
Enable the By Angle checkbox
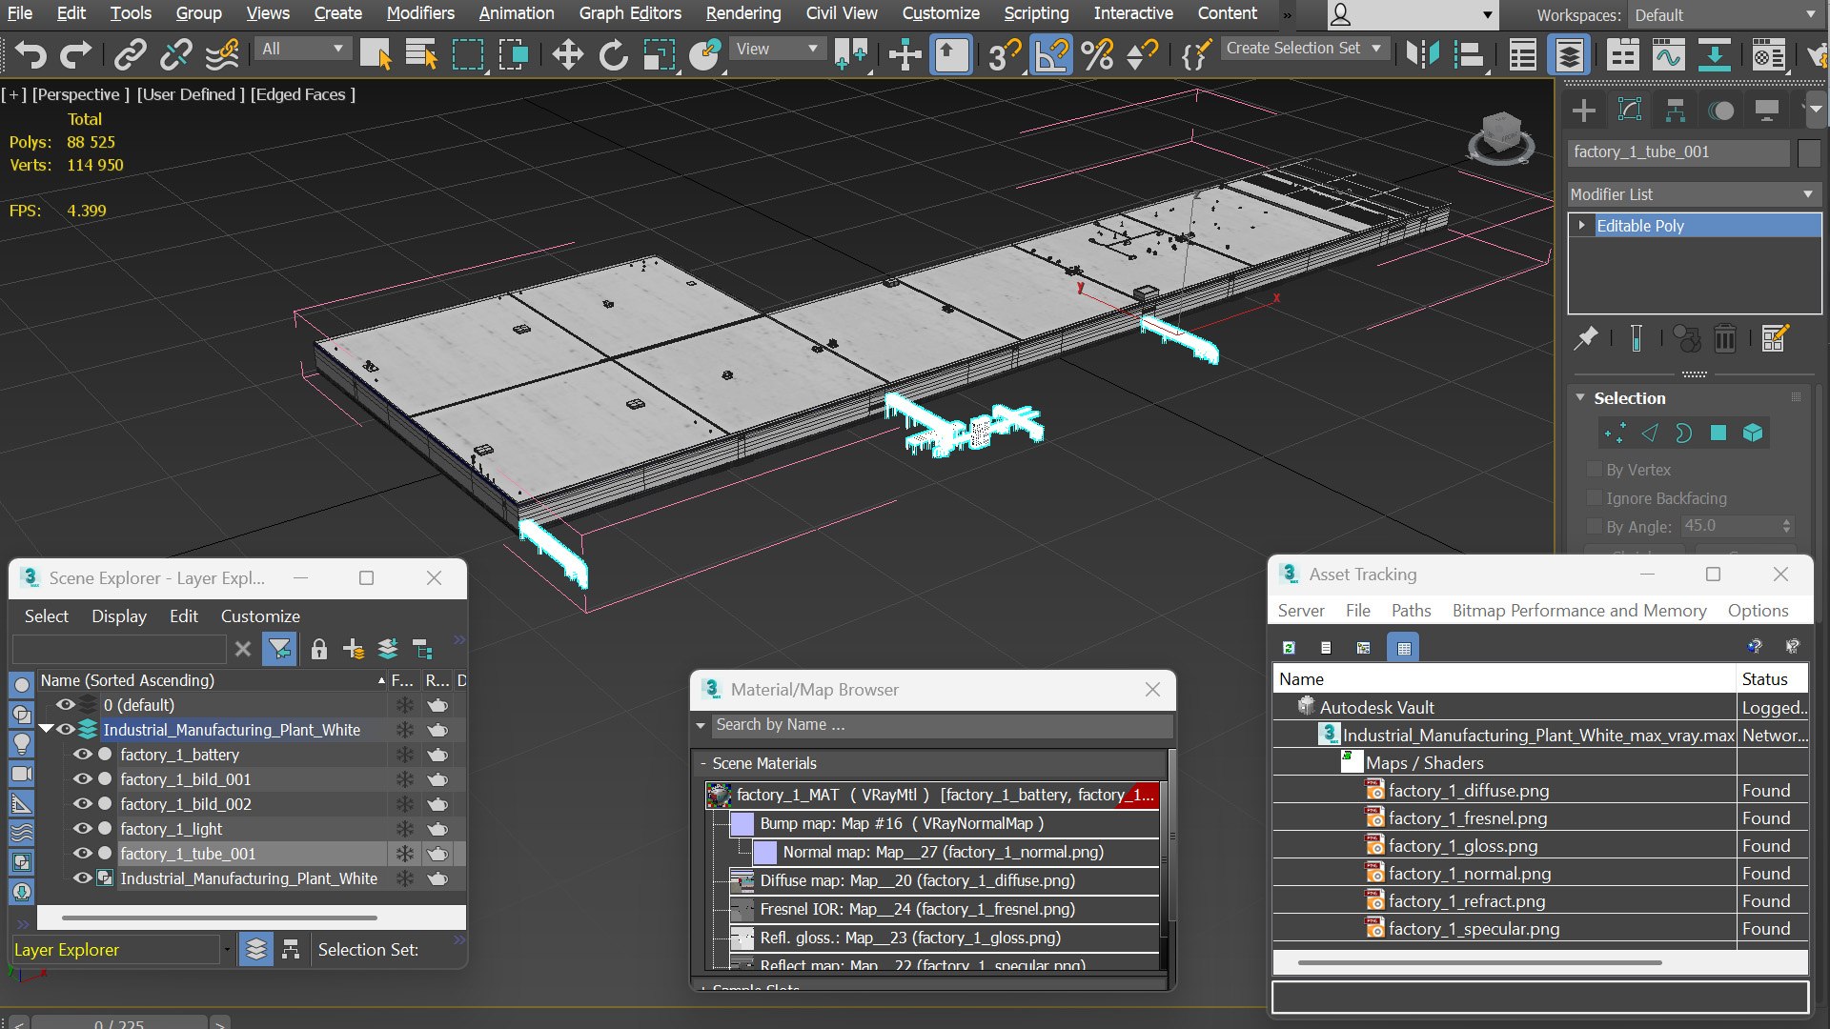tap(1594, 526)
